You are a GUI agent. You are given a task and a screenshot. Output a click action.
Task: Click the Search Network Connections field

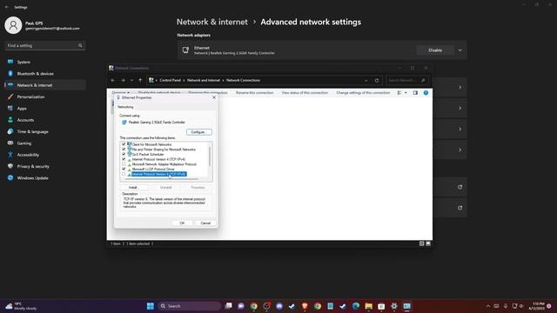406,81
